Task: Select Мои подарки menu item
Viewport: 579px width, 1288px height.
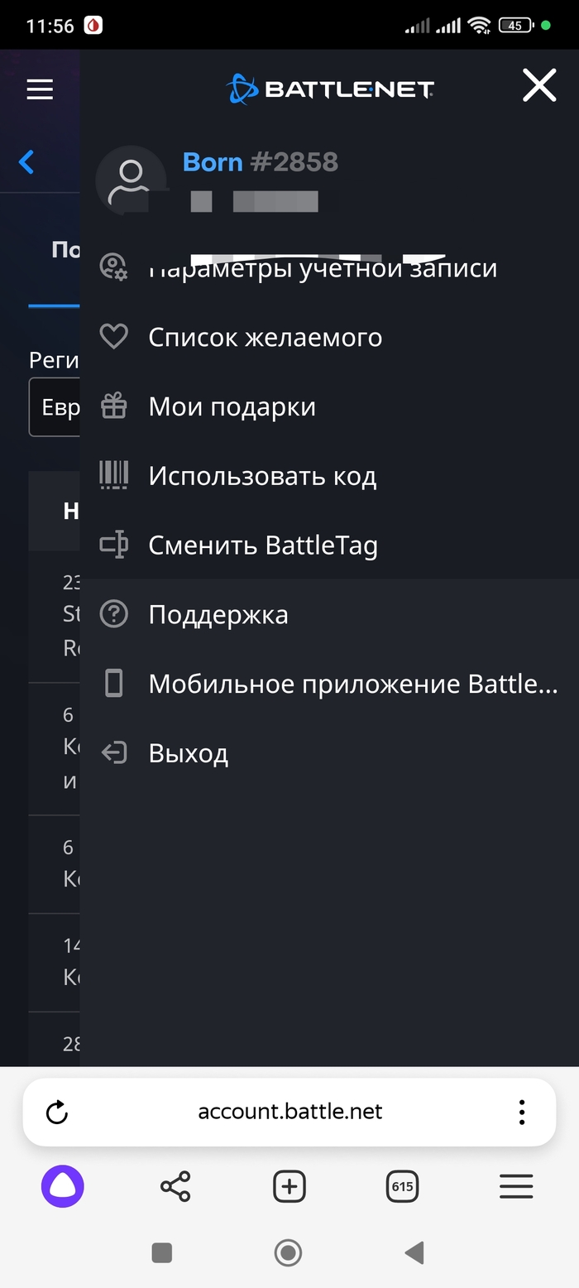Action: 232,406
